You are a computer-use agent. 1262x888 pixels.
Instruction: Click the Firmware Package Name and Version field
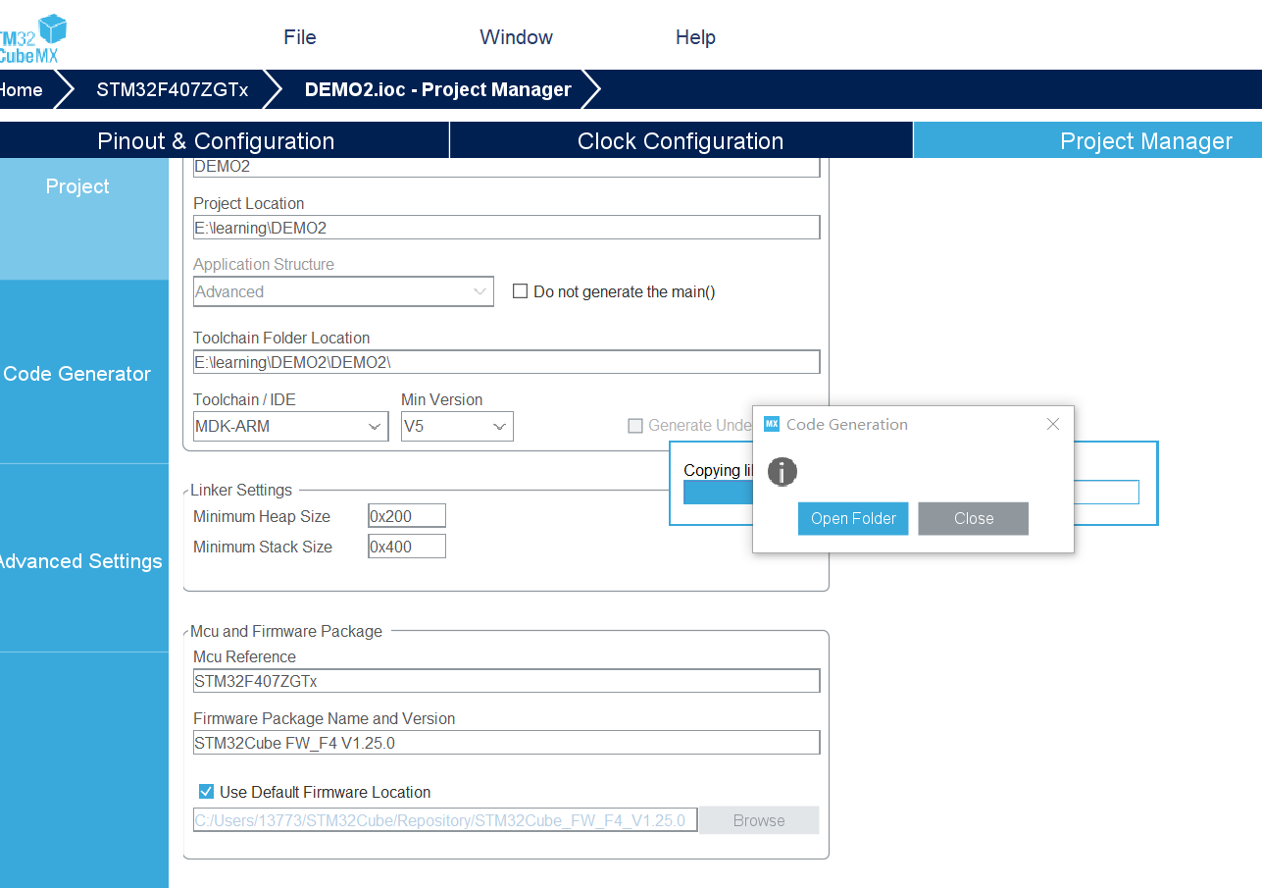(506, 743)
